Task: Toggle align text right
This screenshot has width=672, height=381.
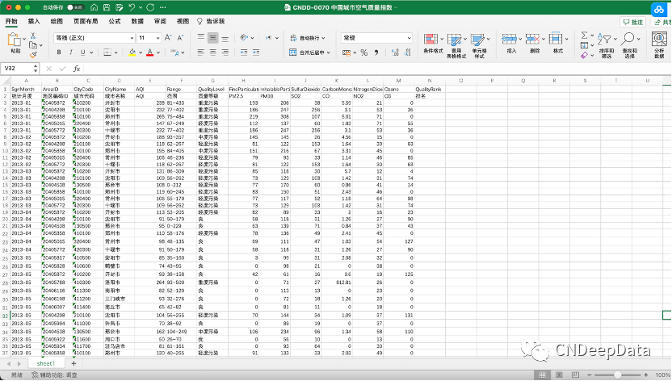Action: pos(225,52)
